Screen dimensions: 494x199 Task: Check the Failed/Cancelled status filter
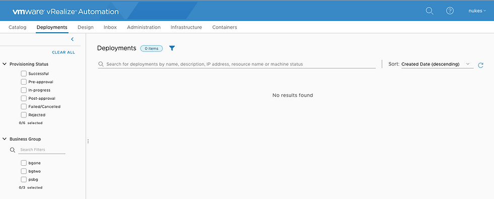(24, 106)
